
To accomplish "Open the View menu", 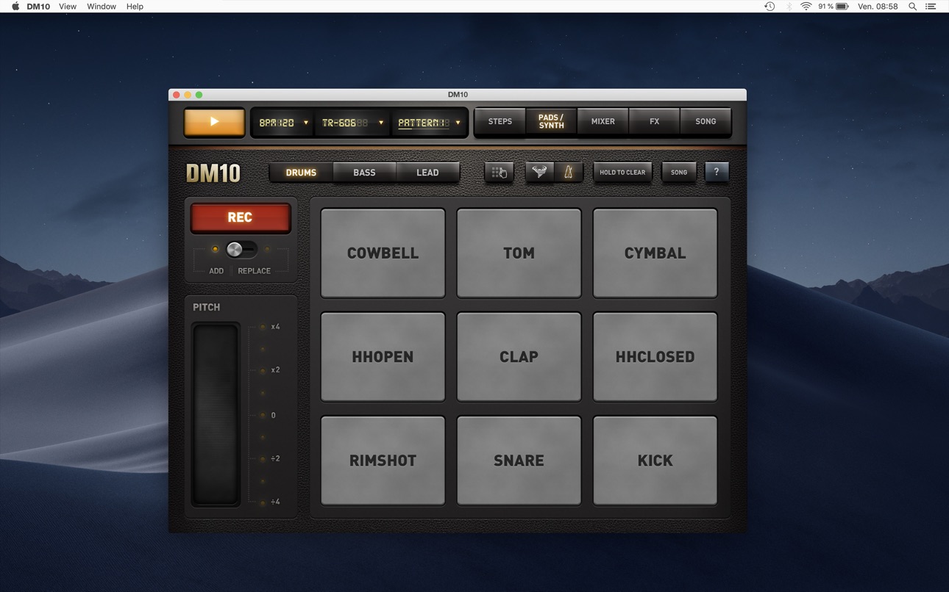I will point(68,7).
